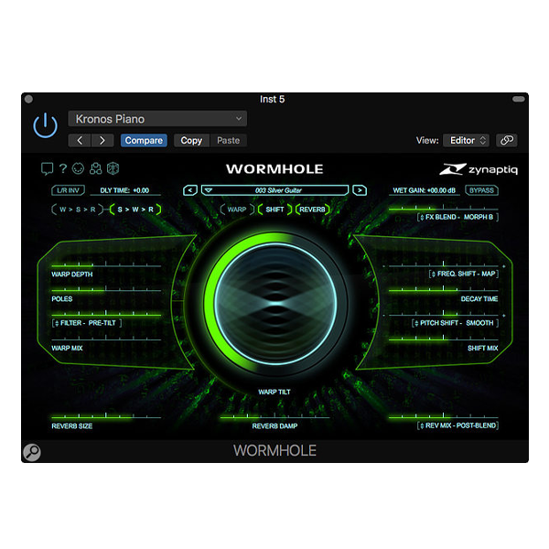This screenshot has height=549, width=549.
Task: Click the DLY TIME value field
Action: tap(125, 190)
